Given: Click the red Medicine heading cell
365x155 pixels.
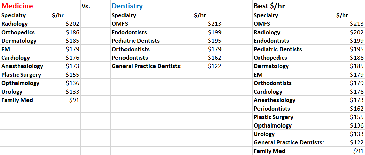Looking at the screenshot, I should pyautogui.click(x=17, y=6).
